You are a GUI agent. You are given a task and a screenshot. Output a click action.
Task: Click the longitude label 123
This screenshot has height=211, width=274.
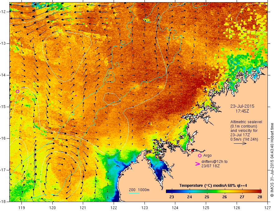(x=144, y=208)
